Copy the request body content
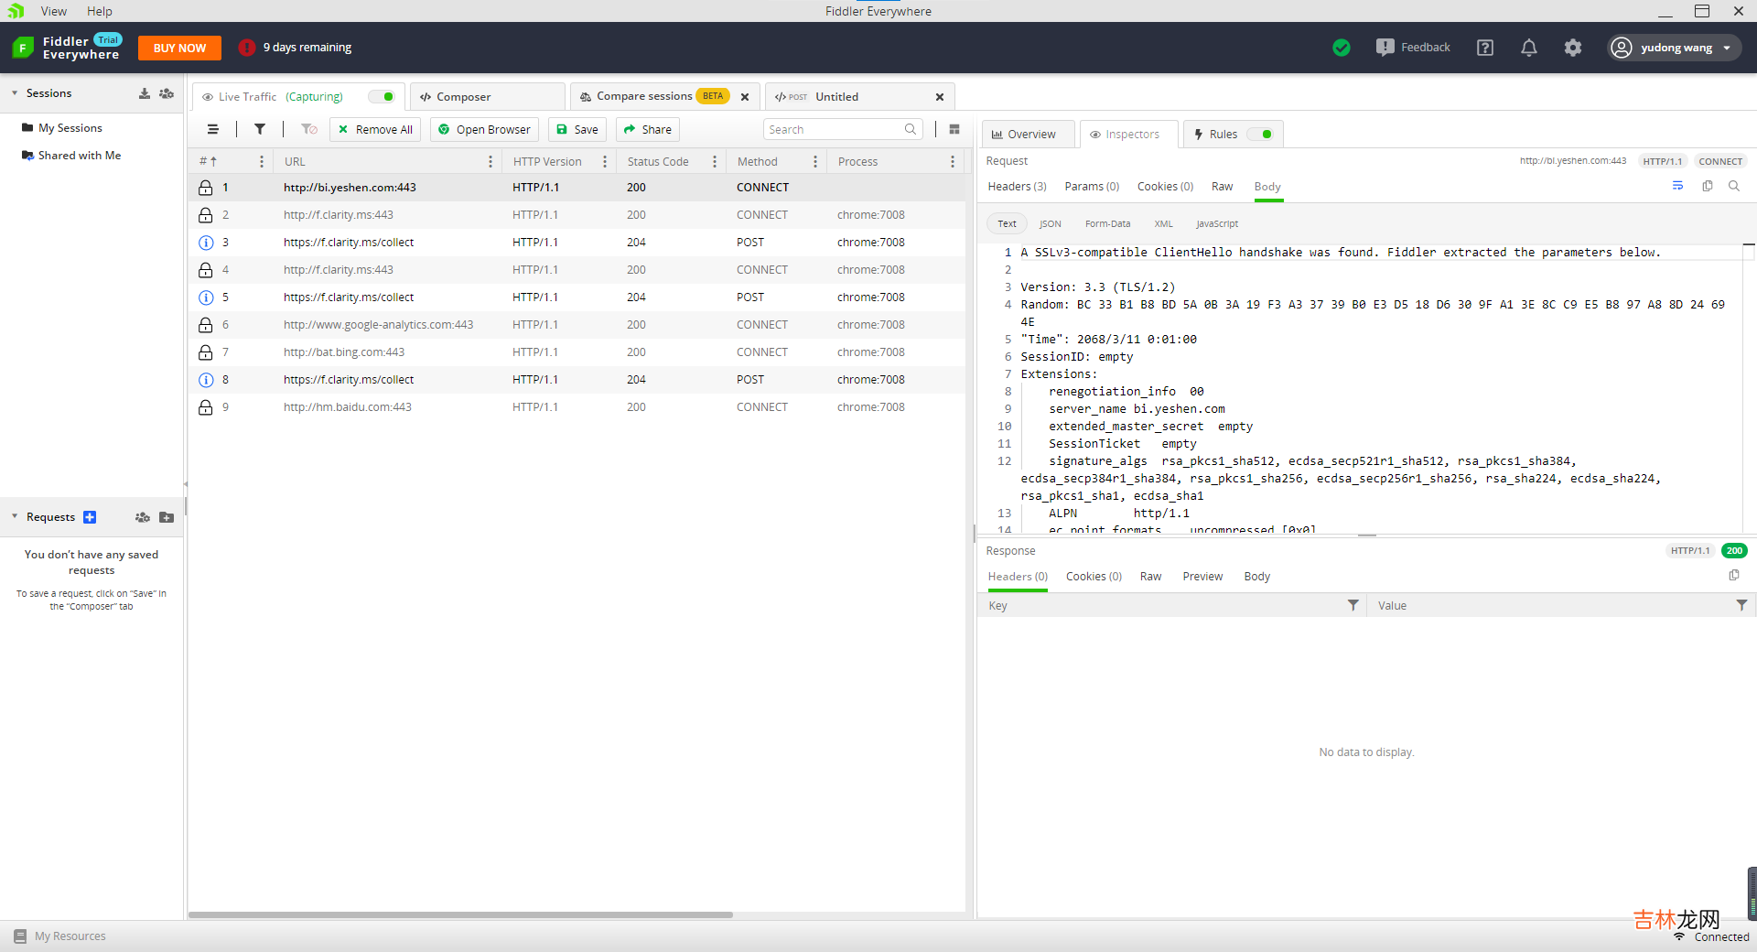This screenshot has width=1757, height=952. 1708,186
